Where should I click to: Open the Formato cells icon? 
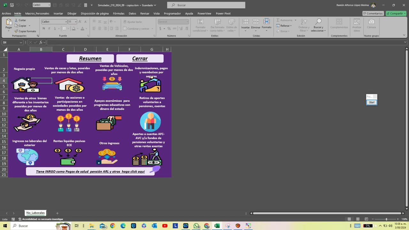click(x=266, y=22)
